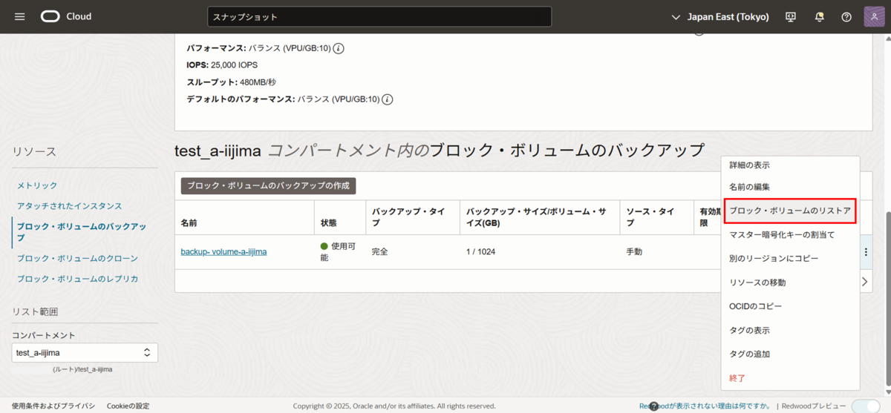Go to next page of backup table
891x413 pixels.
pyautogui.click(x=864, y=282)
